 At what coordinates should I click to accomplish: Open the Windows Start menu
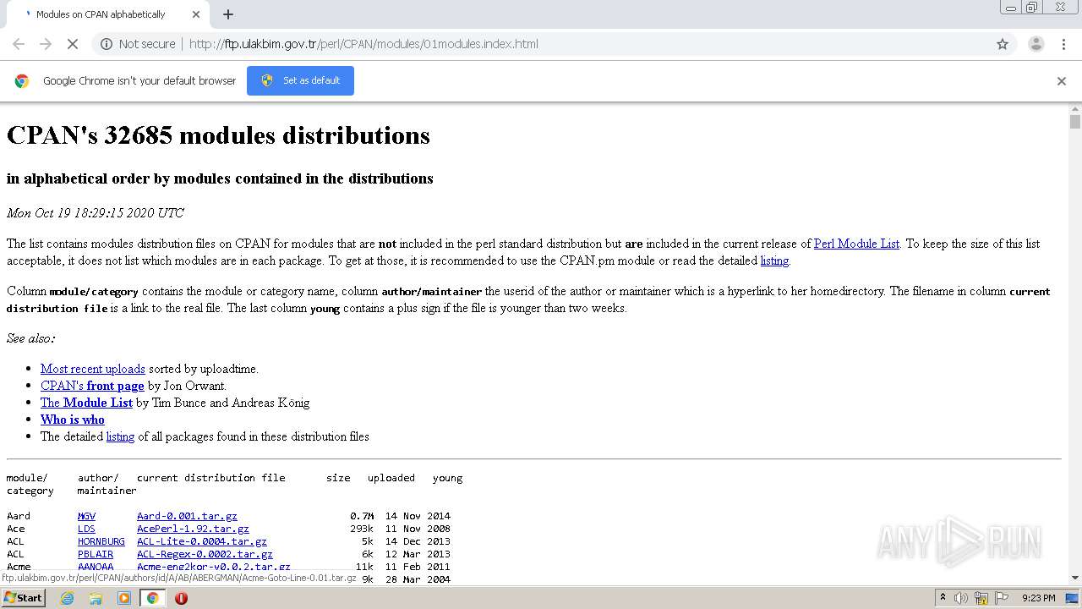pos(24,597)
